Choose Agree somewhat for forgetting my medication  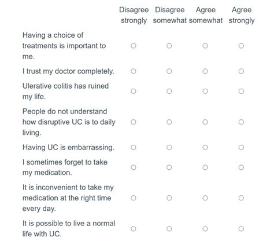(205, 167)
